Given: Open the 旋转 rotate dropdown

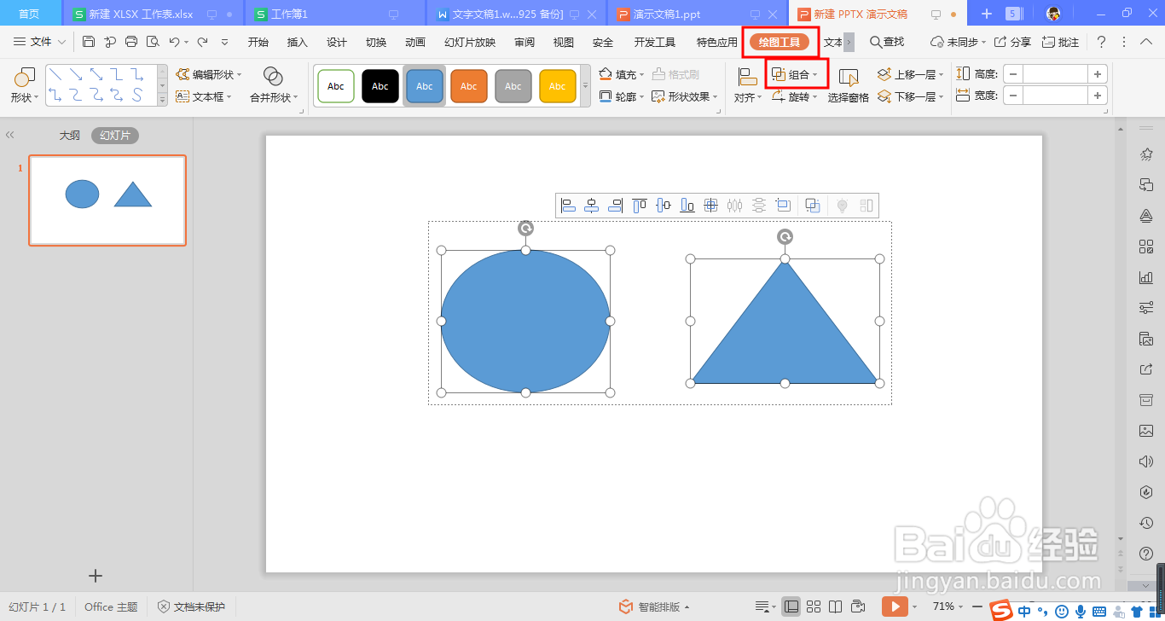Looking at the screenshot, I should pyautogui.click(x=795, y=97).
